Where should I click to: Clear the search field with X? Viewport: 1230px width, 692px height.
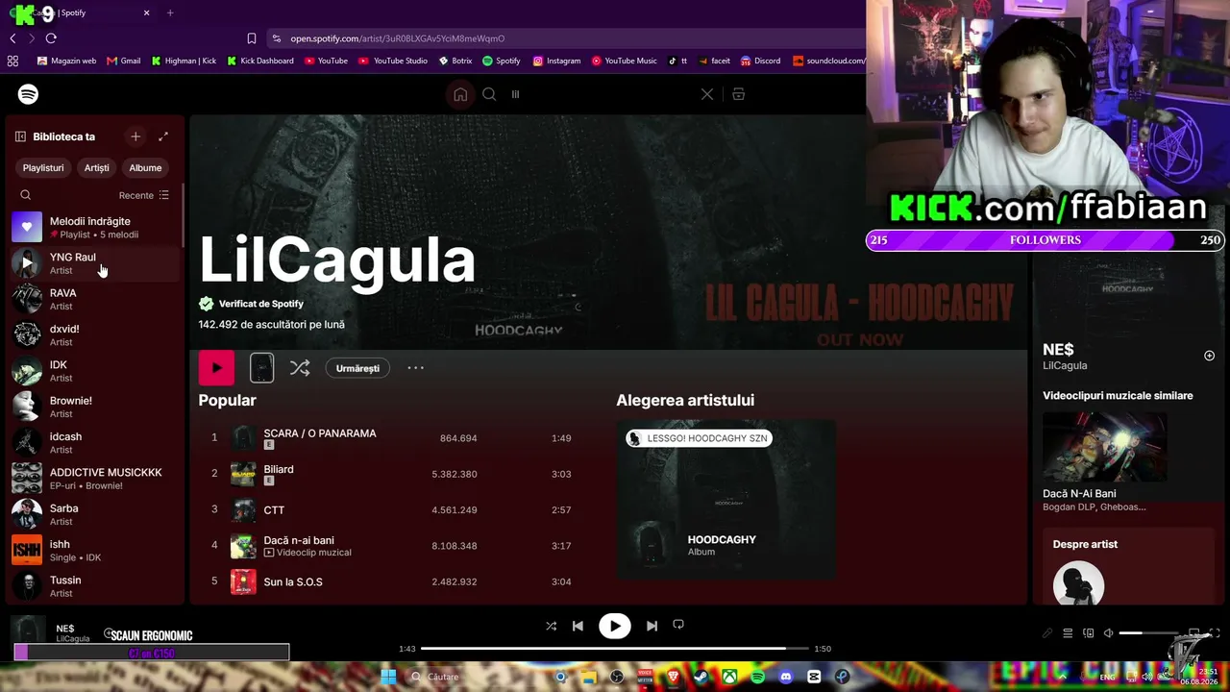pos(707,94)
